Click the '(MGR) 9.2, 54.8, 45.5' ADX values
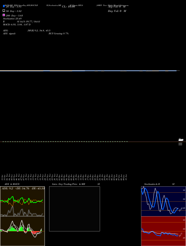The image size is (186, 246). tap(39, 31)
